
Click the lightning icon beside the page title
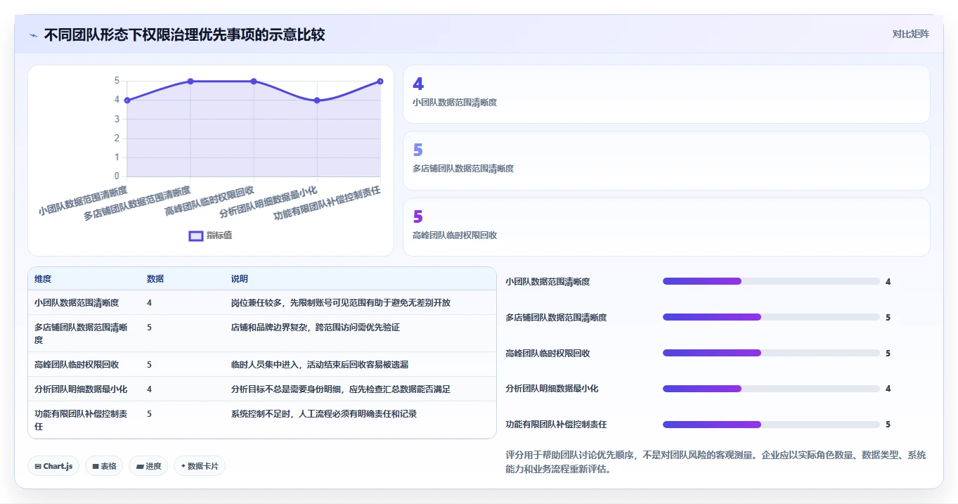33,35
